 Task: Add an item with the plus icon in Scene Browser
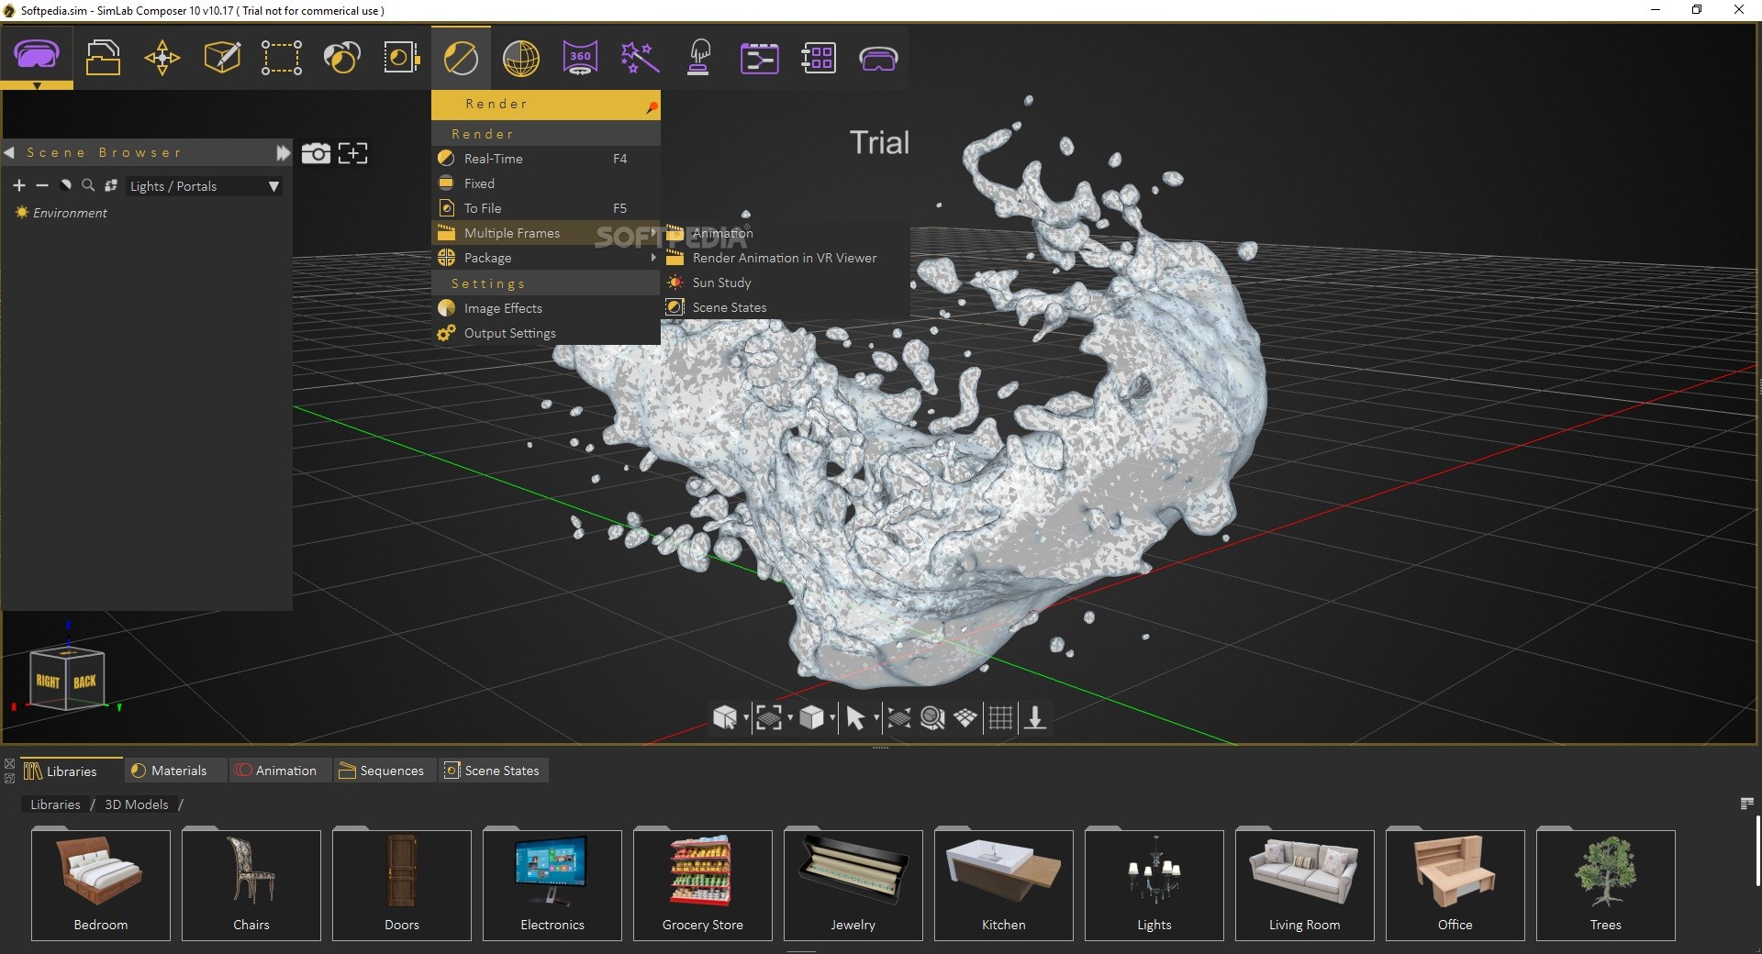click(18, 185)
